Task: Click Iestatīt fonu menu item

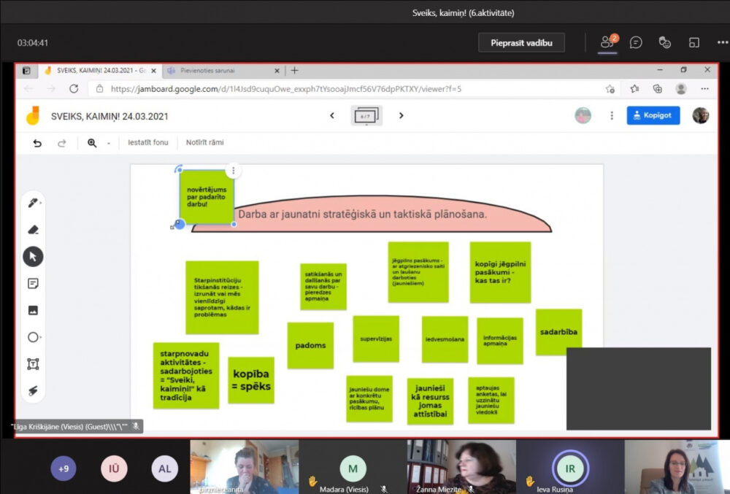Action: coord(148,143)
